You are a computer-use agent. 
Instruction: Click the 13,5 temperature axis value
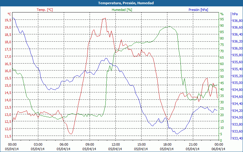8,107
